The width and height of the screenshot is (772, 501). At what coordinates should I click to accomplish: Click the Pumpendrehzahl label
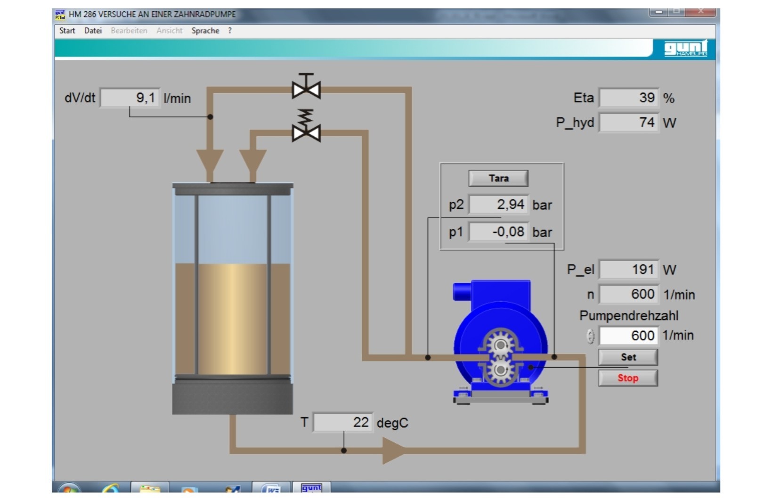[628, 315]
